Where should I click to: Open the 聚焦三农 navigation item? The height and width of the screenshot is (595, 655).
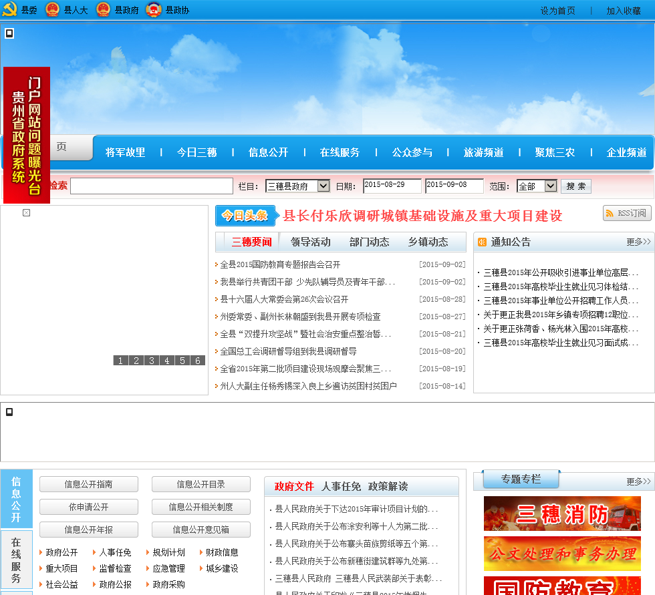555,152
